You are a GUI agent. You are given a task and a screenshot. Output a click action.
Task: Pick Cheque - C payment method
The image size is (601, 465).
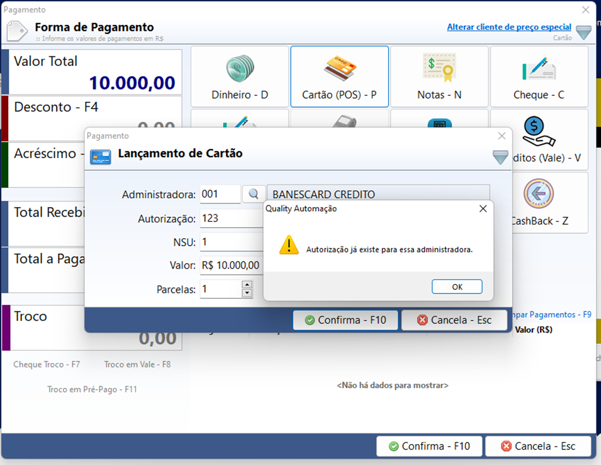click(x=539, y=77)
